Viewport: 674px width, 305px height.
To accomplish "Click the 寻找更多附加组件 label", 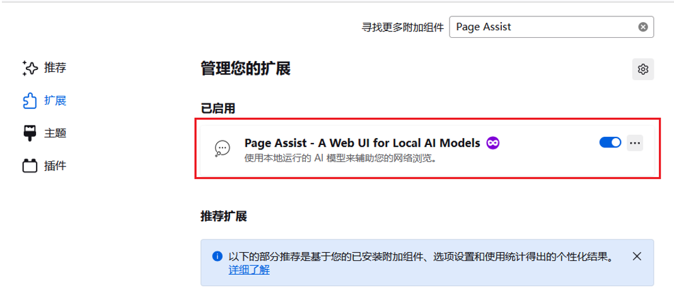I will tap(402, 28).
